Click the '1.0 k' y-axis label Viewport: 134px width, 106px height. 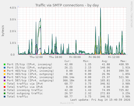tap(13, 43)
